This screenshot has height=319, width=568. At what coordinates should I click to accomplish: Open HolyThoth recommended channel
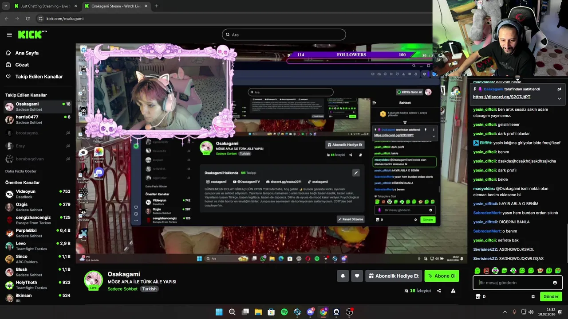pos(38,285)
